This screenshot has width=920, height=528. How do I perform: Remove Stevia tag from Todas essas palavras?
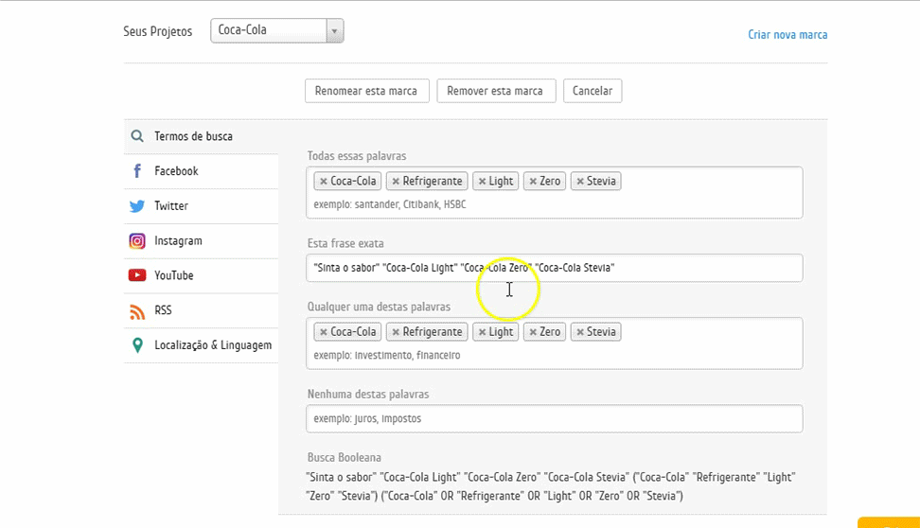579,182
